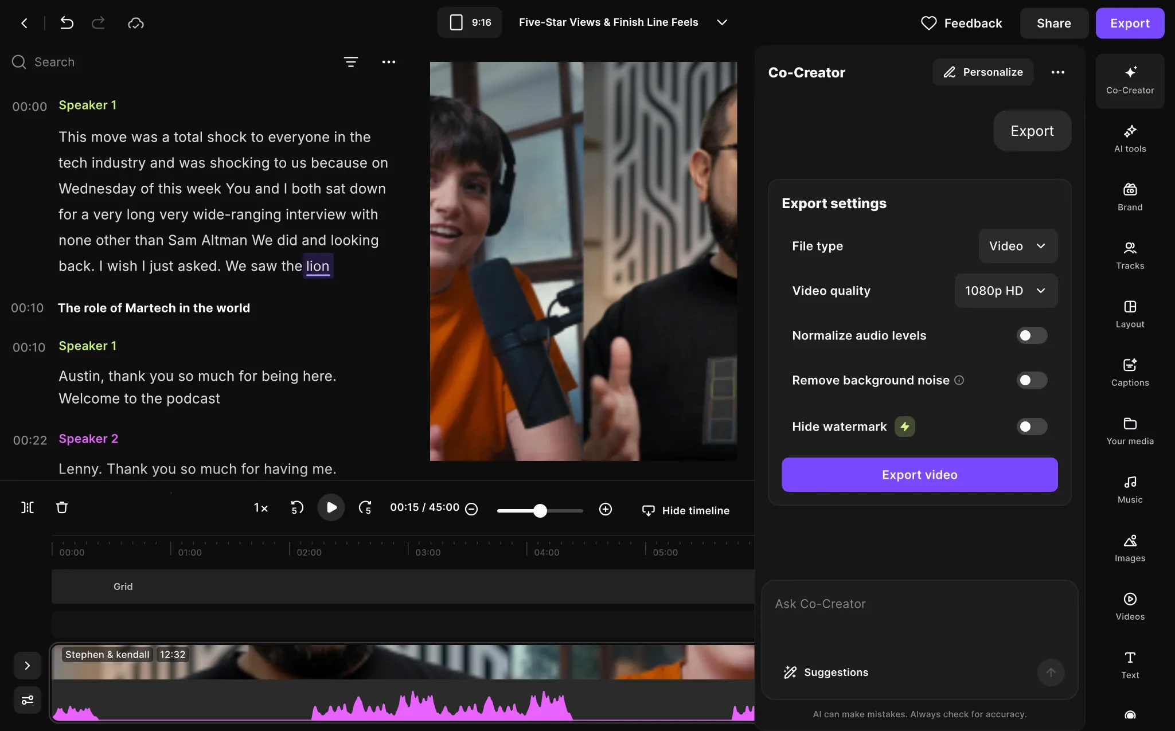Zoom out the timeline

(x=471, y=509)
